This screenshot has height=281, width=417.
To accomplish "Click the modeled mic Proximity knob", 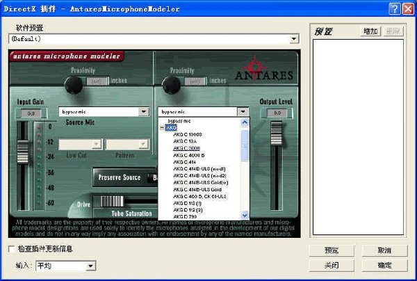I will 171,85.
